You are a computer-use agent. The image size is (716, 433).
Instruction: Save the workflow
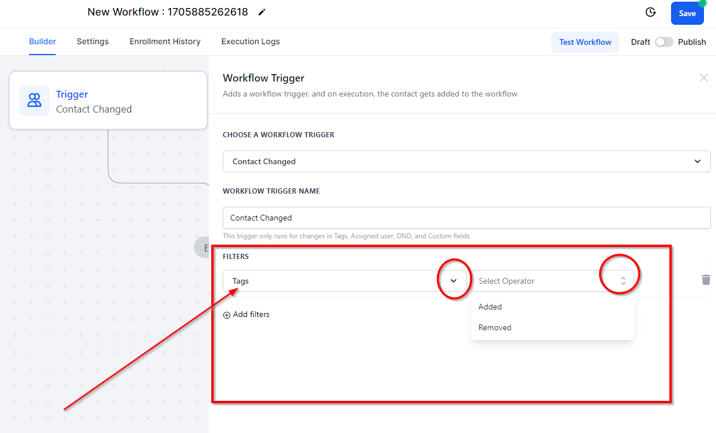pos(687,13)
